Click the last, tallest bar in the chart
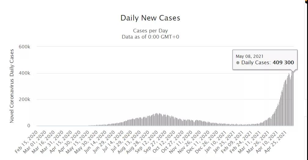The width and height of the screenshot is (308, 160). pos(293,98)
